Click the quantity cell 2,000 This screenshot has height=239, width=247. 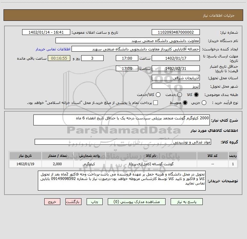(57, 164)
